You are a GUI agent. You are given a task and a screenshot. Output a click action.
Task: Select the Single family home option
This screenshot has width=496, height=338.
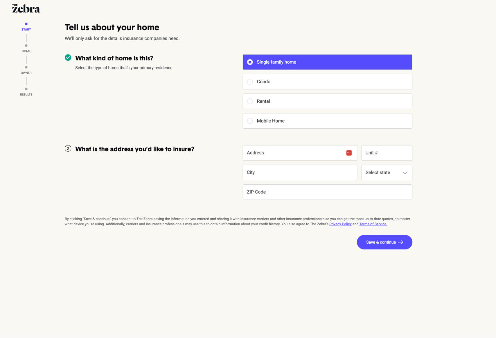[x=327, y=62]
